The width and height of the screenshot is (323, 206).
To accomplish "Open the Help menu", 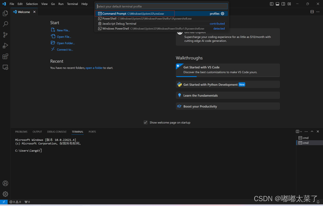I will coord(84,4).
